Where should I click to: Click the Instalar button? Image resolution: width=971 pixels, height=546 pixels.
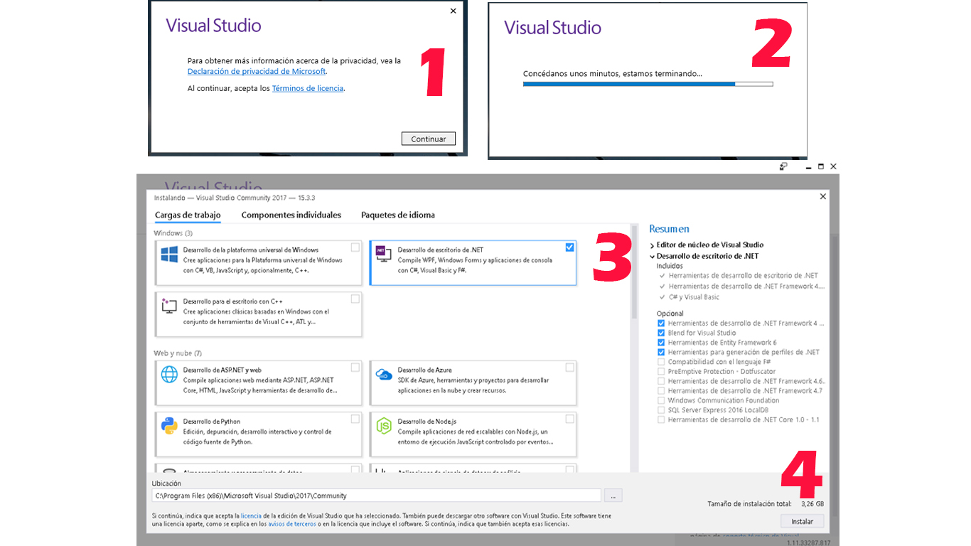(802, 521)
